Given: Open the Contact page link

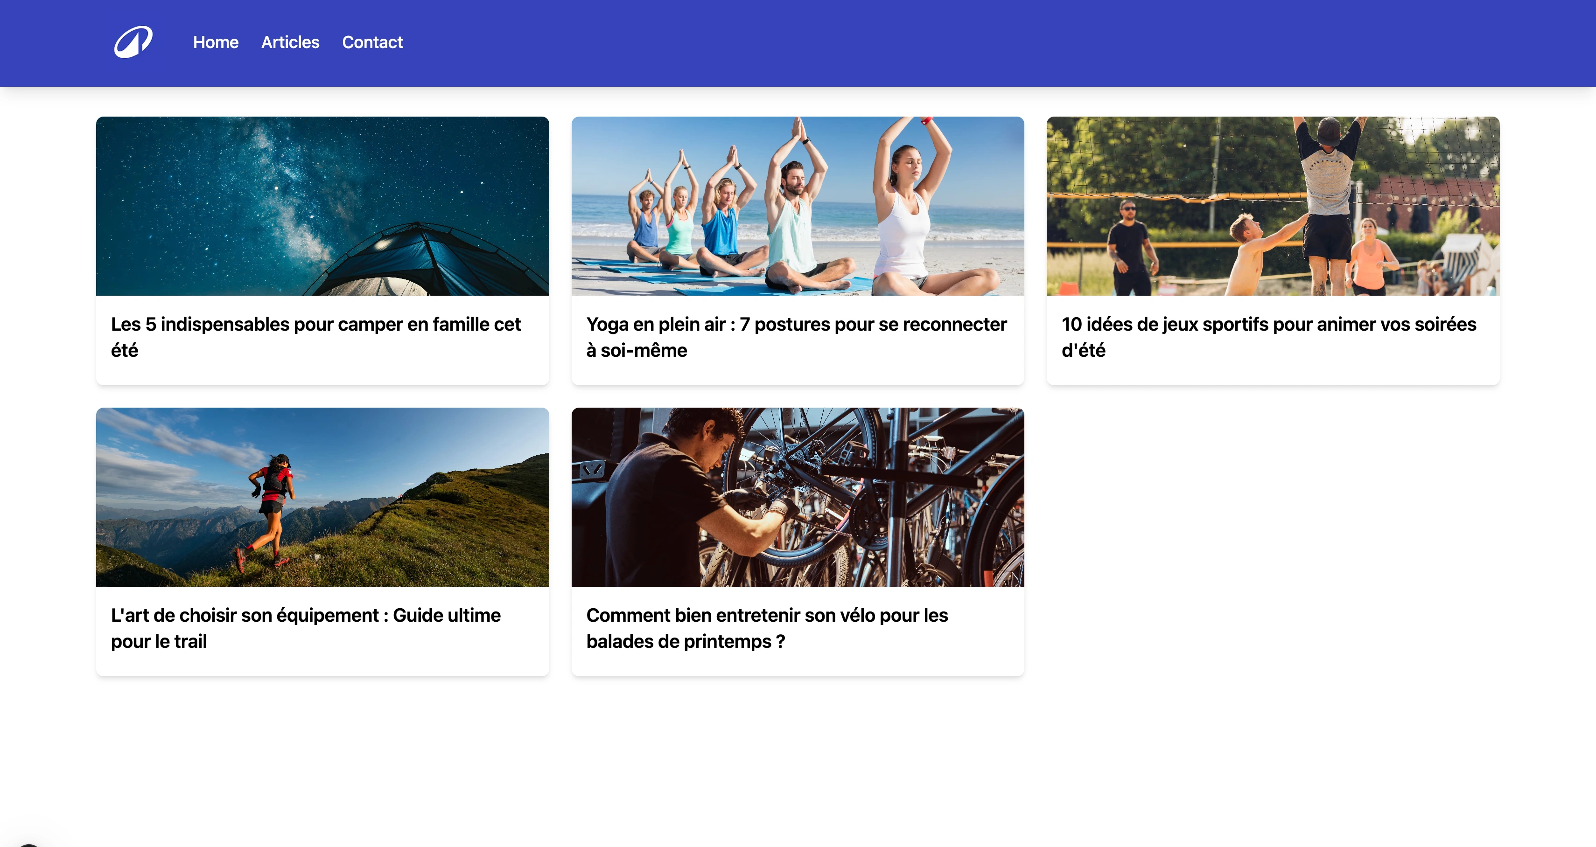Looking at the screenshot, I should (372, 43).
